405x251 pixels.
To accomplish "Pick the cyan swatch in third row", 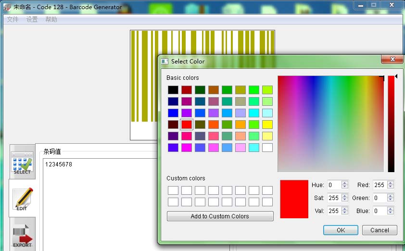I will pyautogui.click(x=254, y=113).
